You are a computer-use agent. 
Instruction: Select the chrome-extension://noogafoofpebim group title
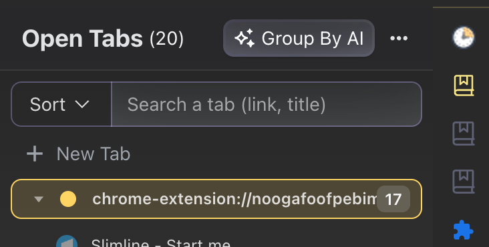pos(234,199)
